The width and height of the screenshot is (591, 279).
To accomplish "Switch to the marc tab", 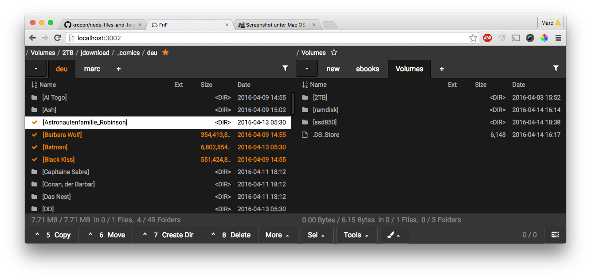I will [x=92, y=69].
